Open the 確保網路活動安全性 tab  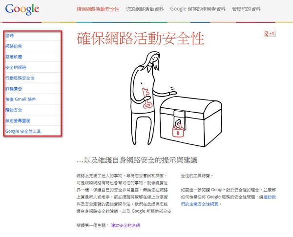click(x=98, y=9)
